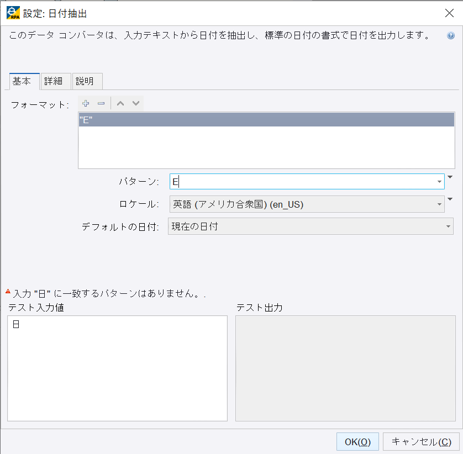Click the テスト入力値 text area
463x454 pixels.
click(117, 368)
